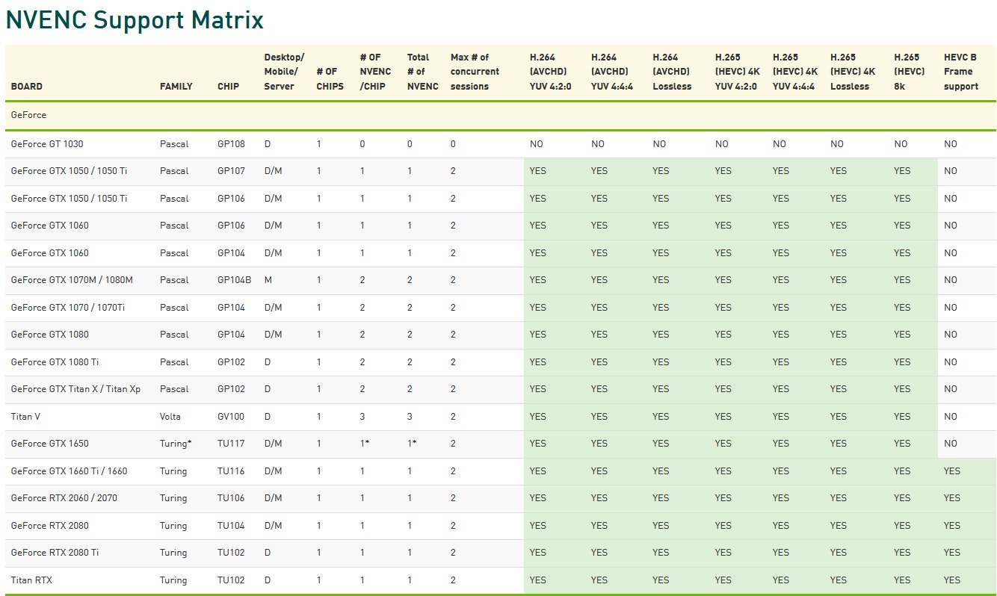This screenshot has width=997, height=596.
Task: Click the Titan RTX board cell
Action: pyautogui.click(x=31, y=580)
